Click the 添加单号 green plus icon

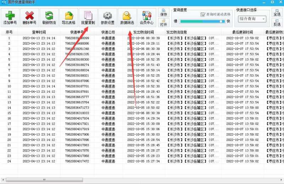[10, 16]
